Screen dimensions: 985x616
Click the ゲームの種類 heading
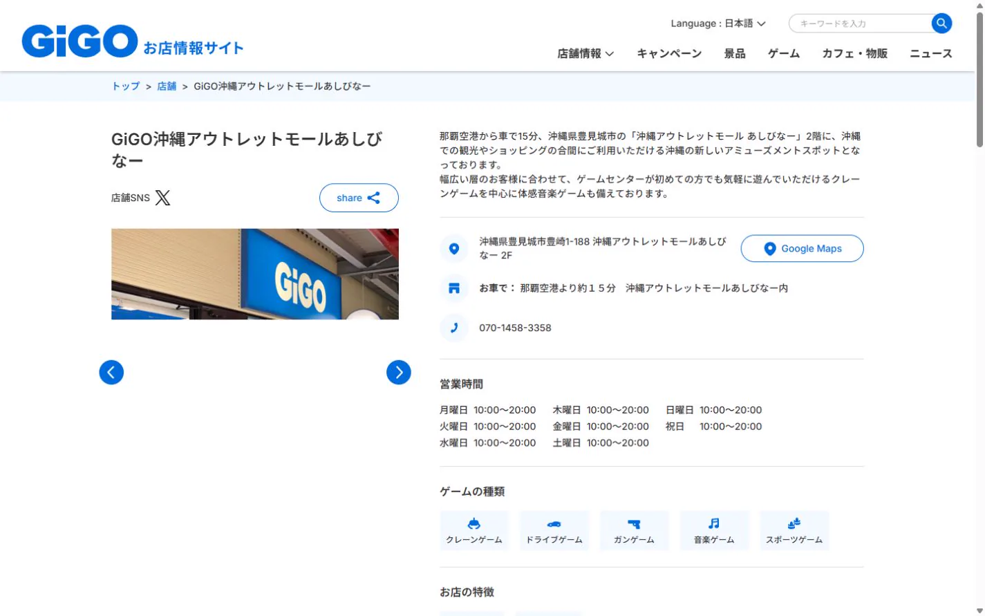pos(472,492)
